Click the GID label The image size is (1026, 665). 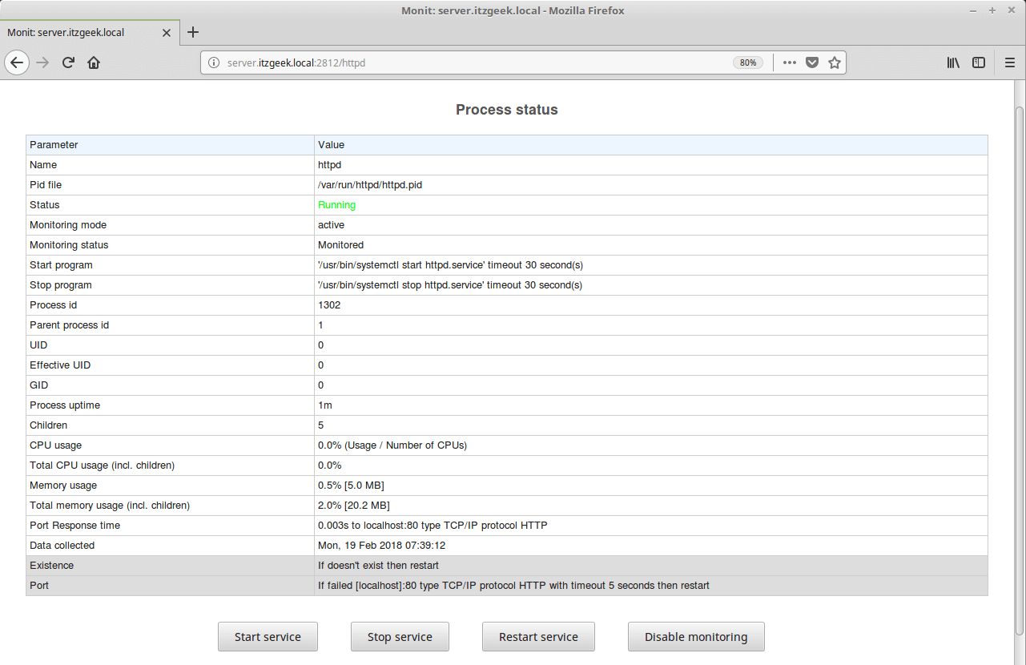[x=38, y=385]
